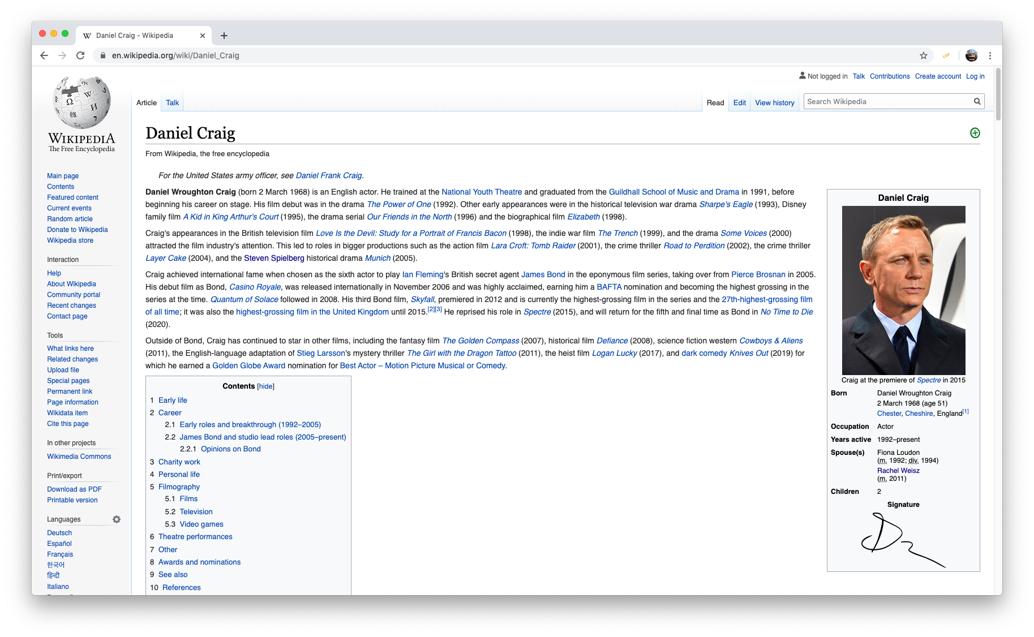Open the Daniel Frank Craig link
Viewport: 1034px width, 637px height.
tap(329, 175)
